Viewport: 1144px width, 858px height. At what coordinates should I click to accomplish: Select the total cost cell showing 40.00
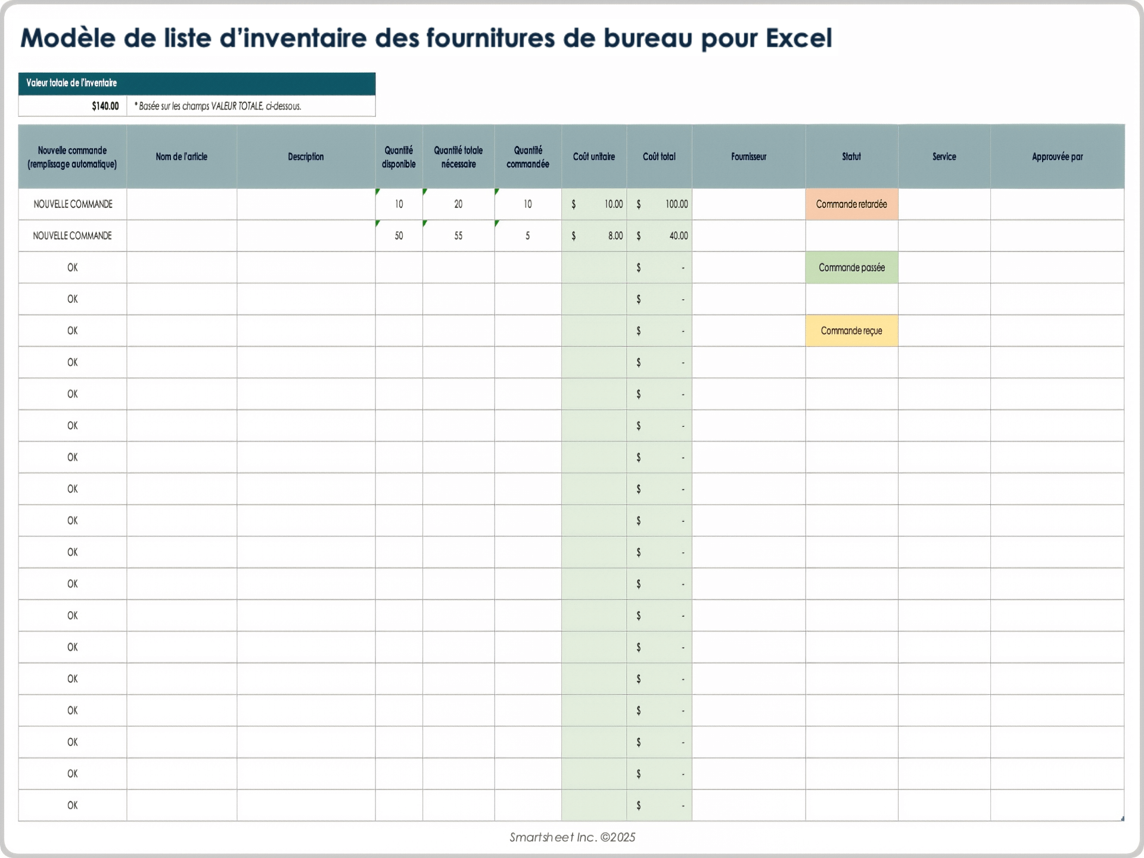click(660, 236)
